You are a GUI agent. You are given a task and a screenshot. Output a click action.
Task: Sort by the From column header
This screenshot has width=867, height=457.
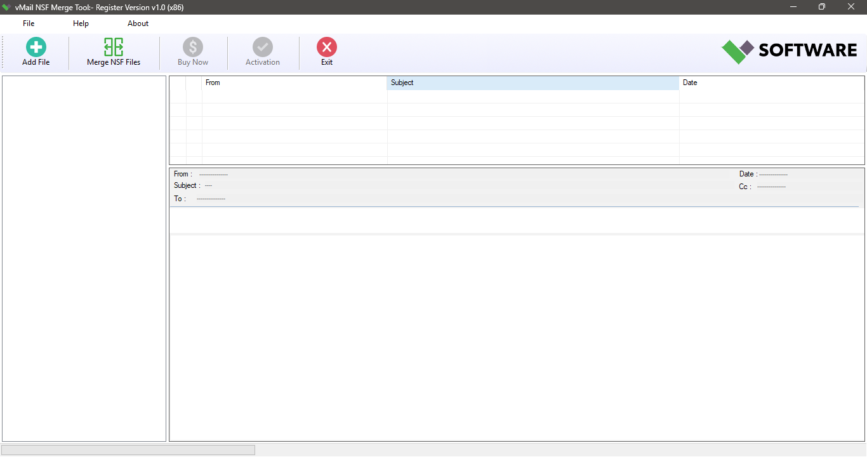(x=295, y=83)
